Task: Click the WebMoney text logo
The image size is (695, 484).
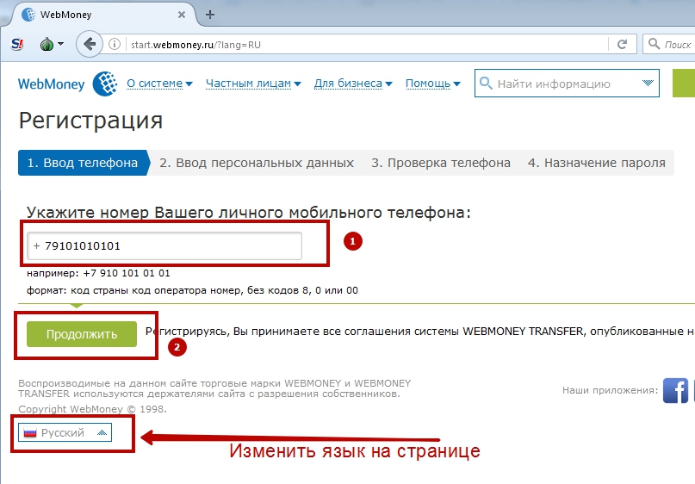Action: tap(51, 84)
